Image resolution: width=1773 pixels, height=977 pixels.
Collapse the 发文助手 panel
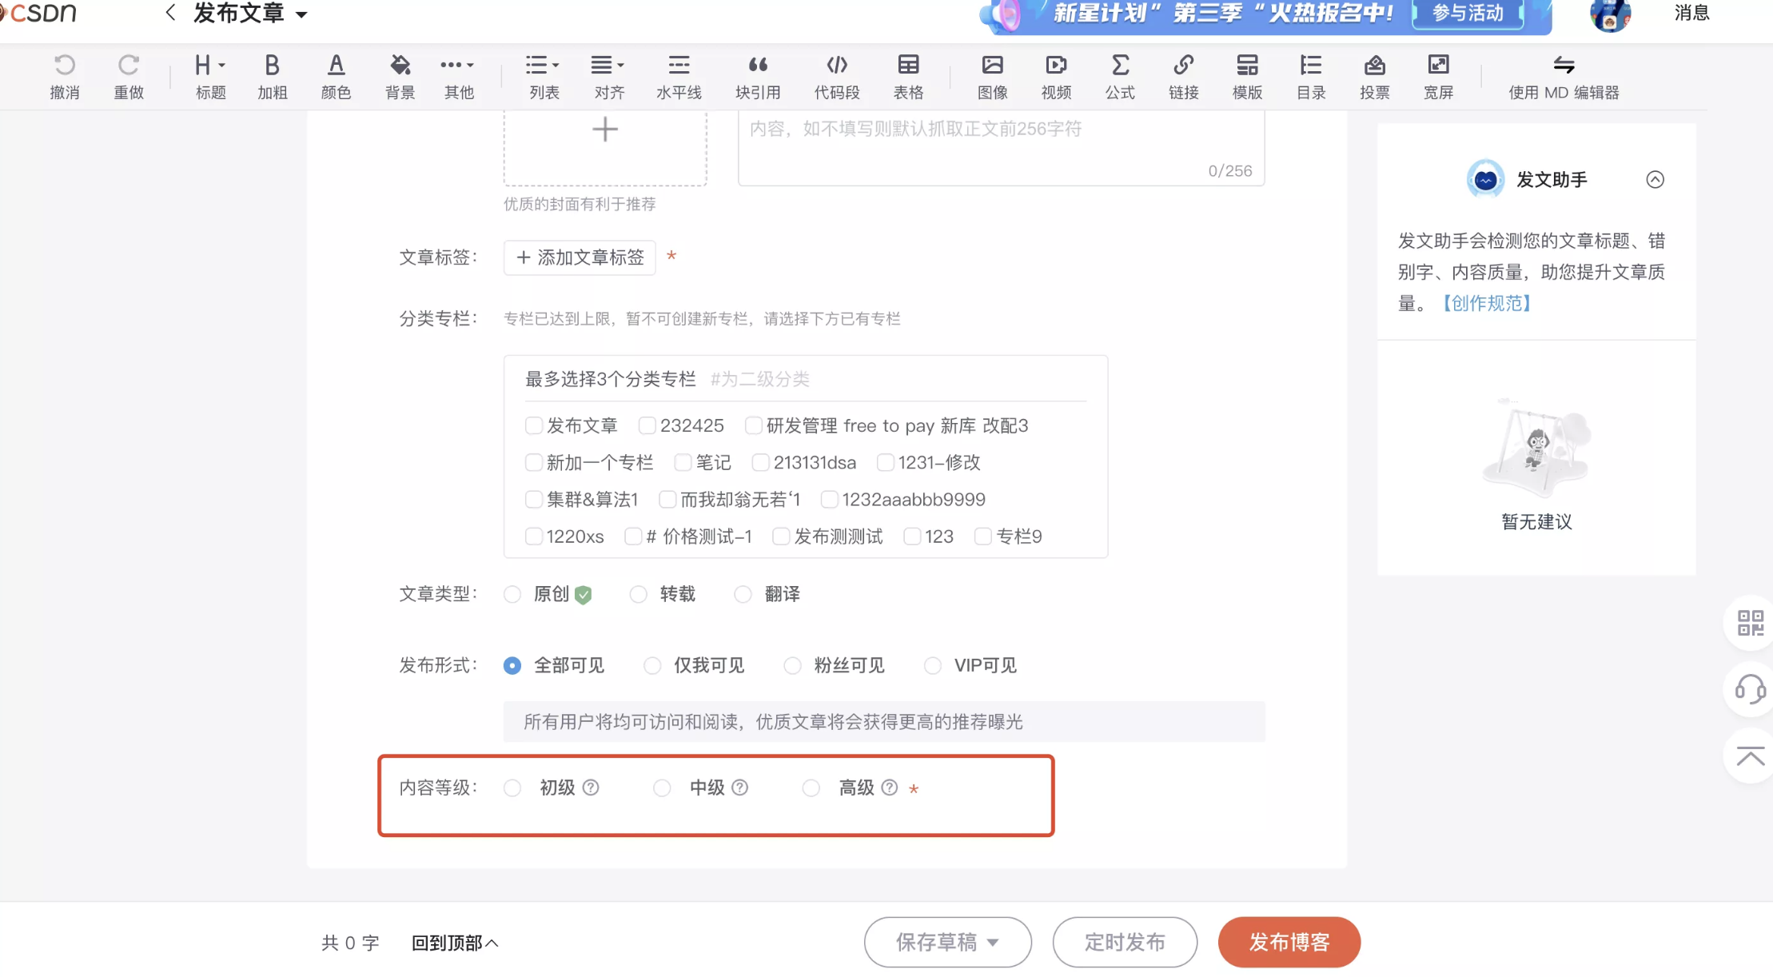pyautogui.click(x=1655, y=180)
